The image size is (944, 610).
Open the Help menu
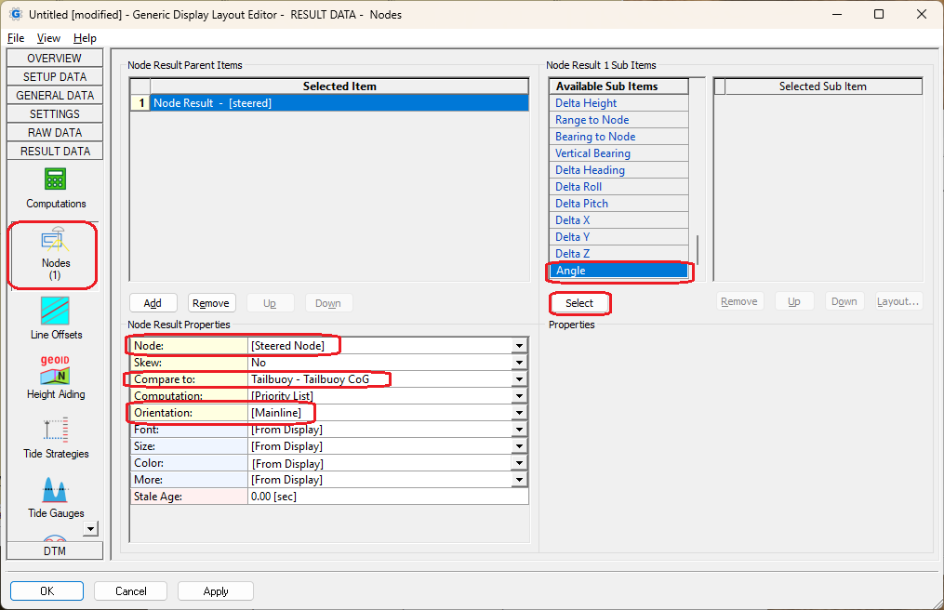[85, 38]
